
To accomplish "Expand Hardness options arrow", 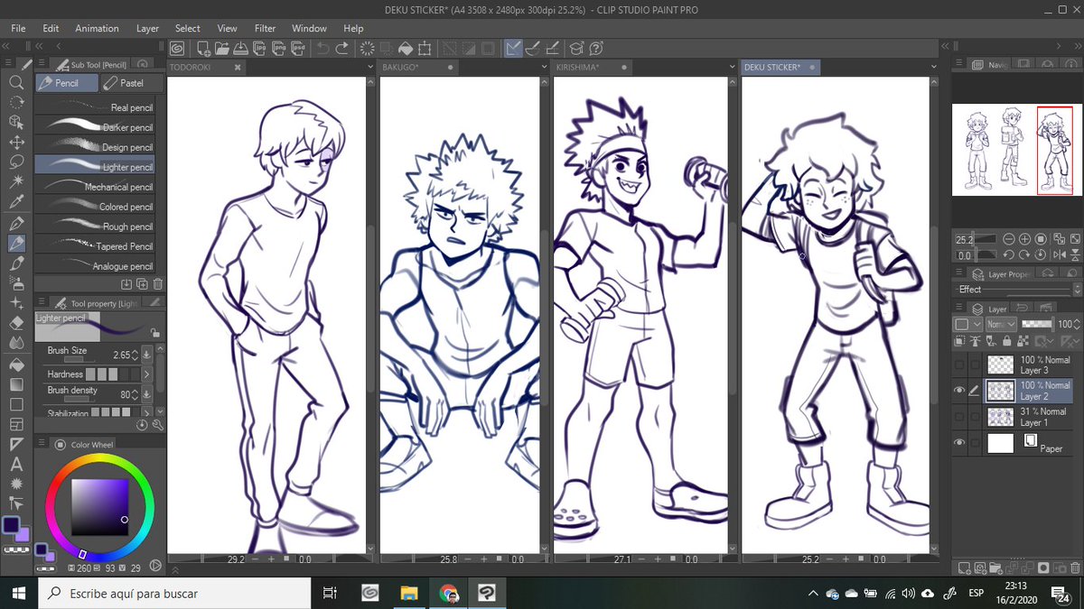I will (146, 374).
